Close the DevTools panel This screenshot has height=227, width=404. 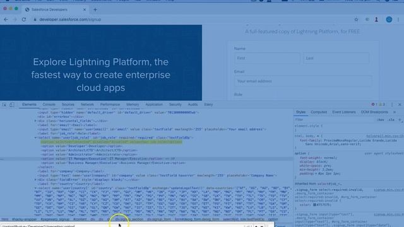[400, 105]
